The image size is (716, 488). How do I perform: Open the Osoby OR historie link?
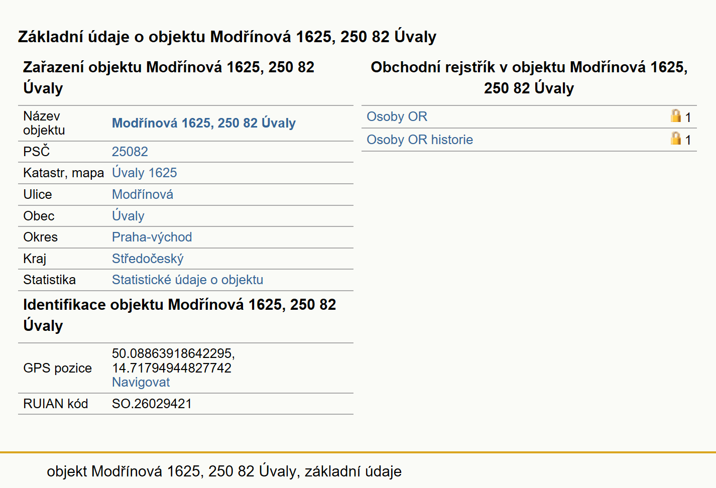pos(420,140)
